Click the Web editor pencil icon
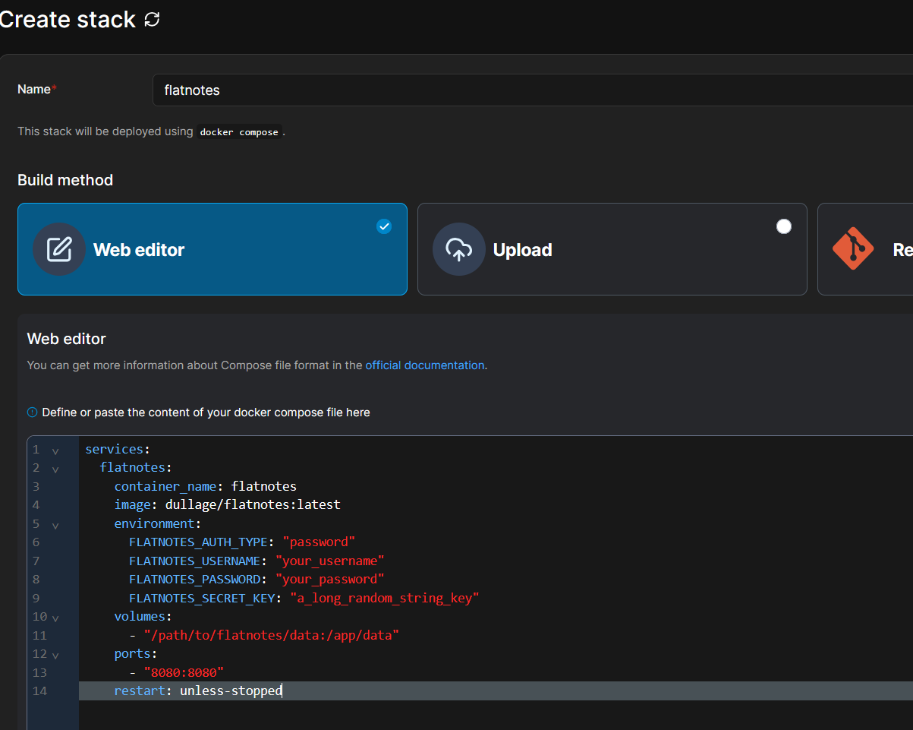Viewport: 913px width, 730px height. (59, 249)
